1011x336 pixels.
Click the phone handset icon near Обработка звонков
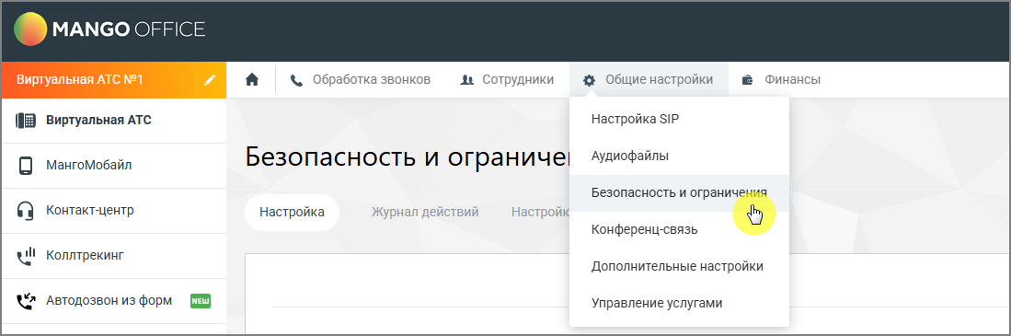pos(296,81)
